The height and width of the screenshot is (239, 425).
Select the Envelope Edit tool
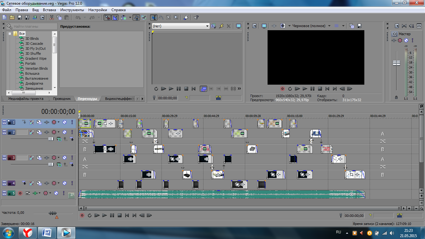pos(161,17)
